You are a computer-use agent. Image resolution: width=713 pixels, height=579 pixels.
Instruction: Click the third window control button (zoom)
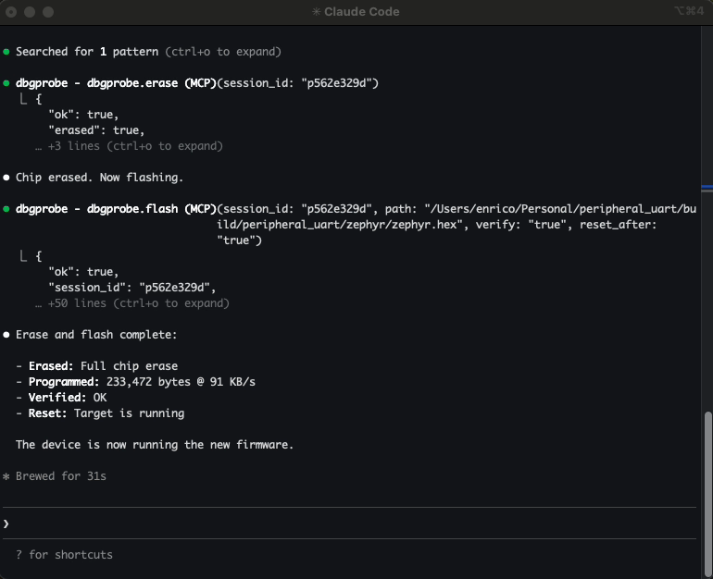click(x=48, y=12)
